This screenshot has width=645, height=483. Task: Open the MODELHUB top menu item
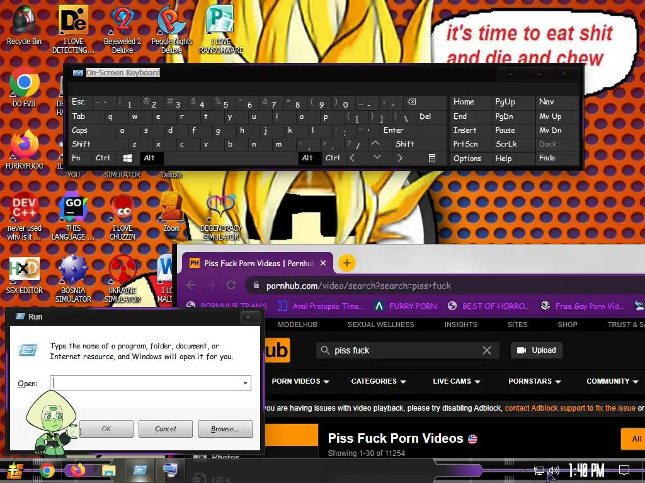coord(297,325)
